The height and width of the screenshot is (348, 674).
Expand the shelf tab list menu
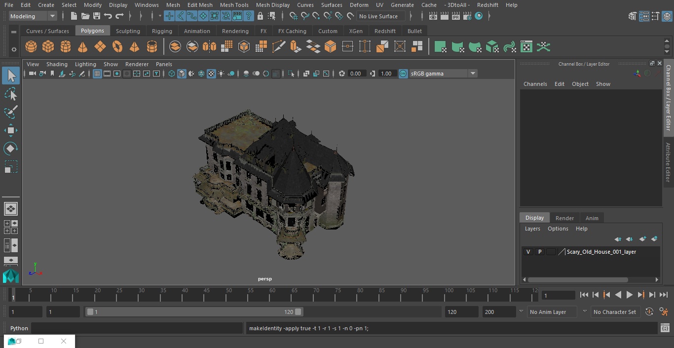[14, 32]
